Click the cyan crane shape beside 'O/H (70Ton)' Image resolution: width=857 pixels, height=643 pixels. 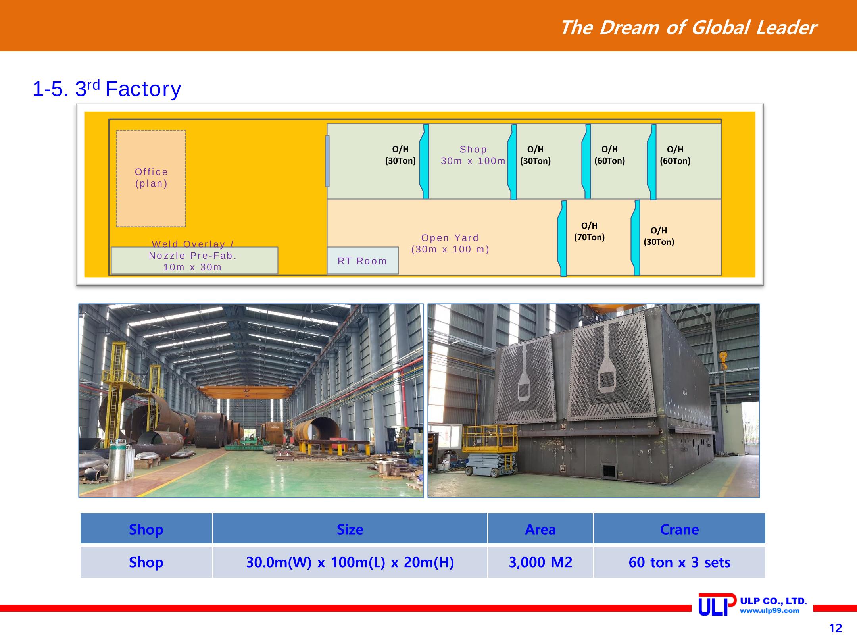pyautogui.click(x=562, y=238)
